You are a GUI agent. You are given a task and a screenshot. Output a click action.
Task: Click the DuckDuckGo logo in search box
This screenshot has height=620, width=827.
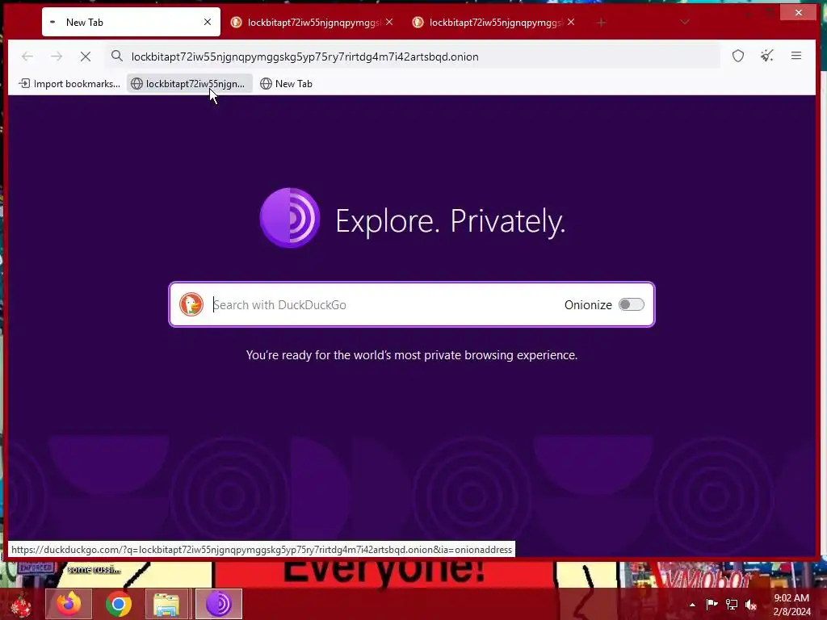pos(191,304)
